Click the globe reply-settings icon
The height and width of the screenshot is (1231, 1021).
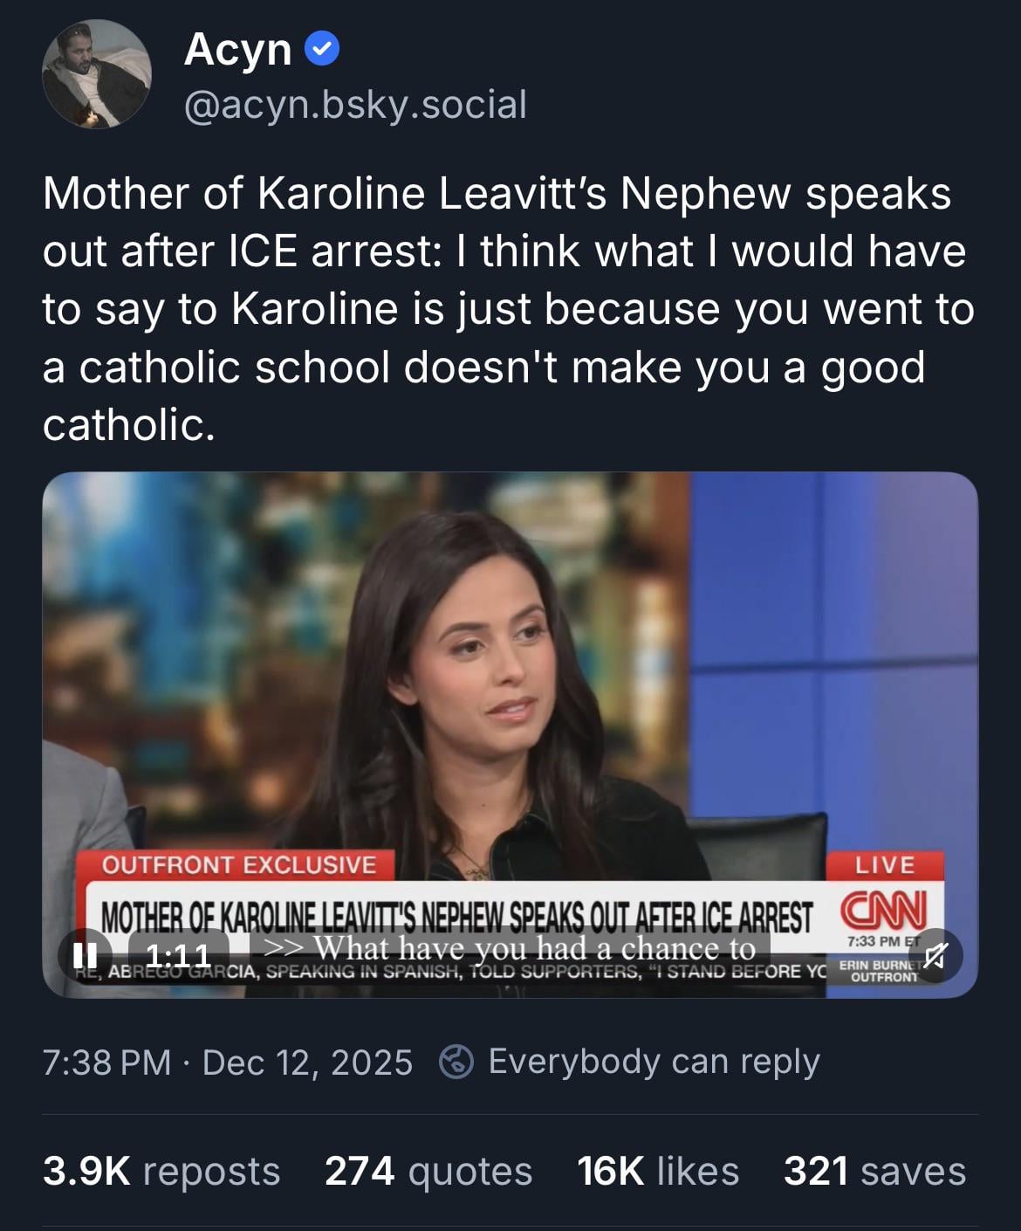point(456,1062)
